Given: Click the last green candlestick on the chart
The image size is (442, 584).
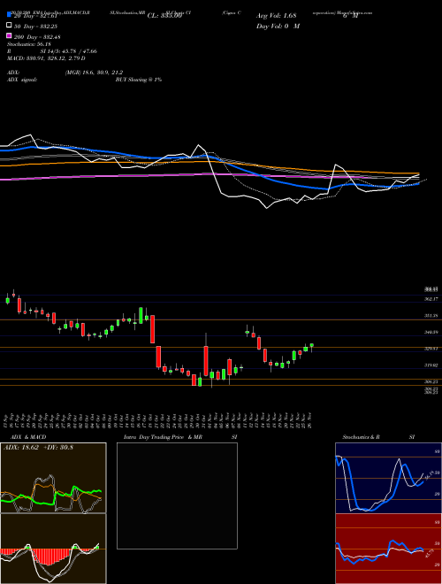Looking at the screenshot, I should tap(311, 346).
